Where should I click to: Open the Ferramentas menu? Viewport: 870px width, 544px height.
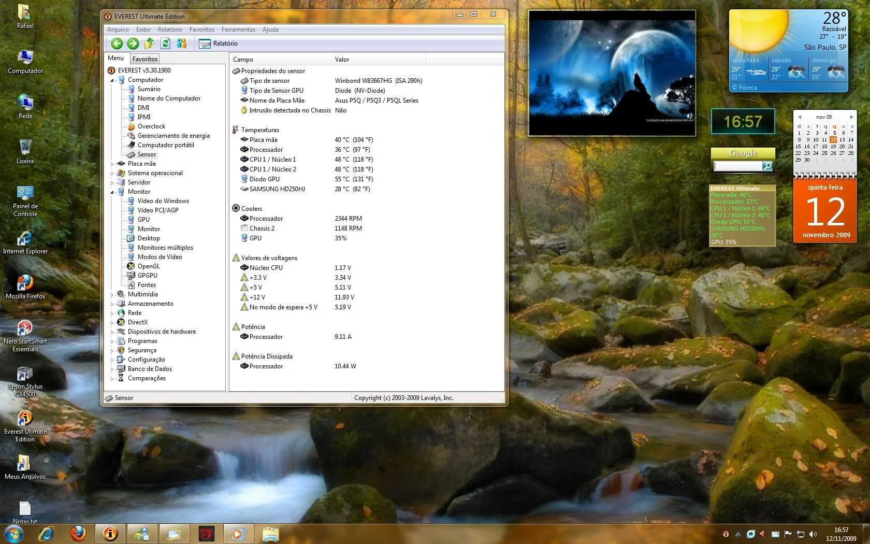238,30
